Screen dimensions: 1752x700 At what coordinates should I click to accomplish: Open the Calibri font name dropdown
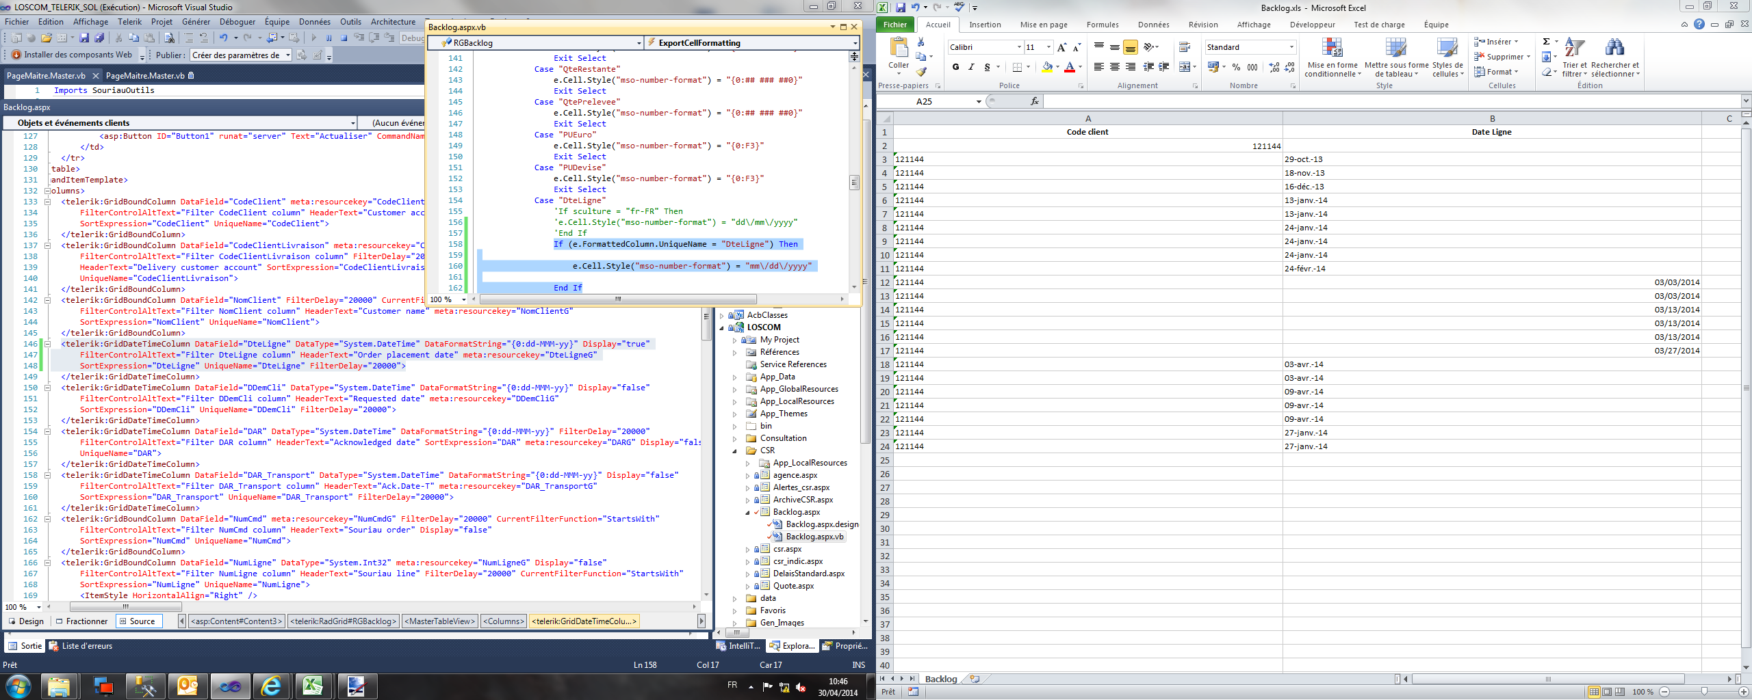coord(1018,47)
